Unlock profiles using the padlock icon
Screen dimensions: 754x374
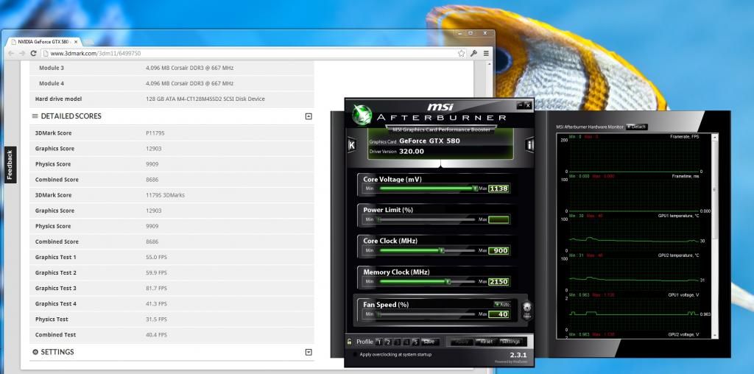[x=350, y=342]
